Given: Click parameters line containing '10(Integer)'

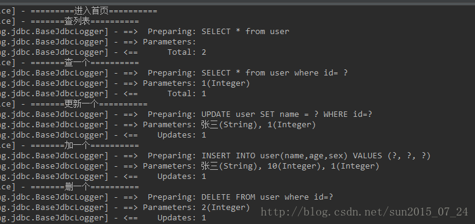Looking at the screenshot, I should [190, 166].
